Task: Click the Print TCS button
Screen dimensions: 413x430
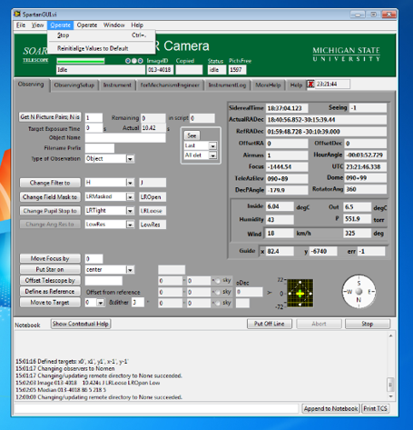Action: pyautogui.click(x=375, y=409)
